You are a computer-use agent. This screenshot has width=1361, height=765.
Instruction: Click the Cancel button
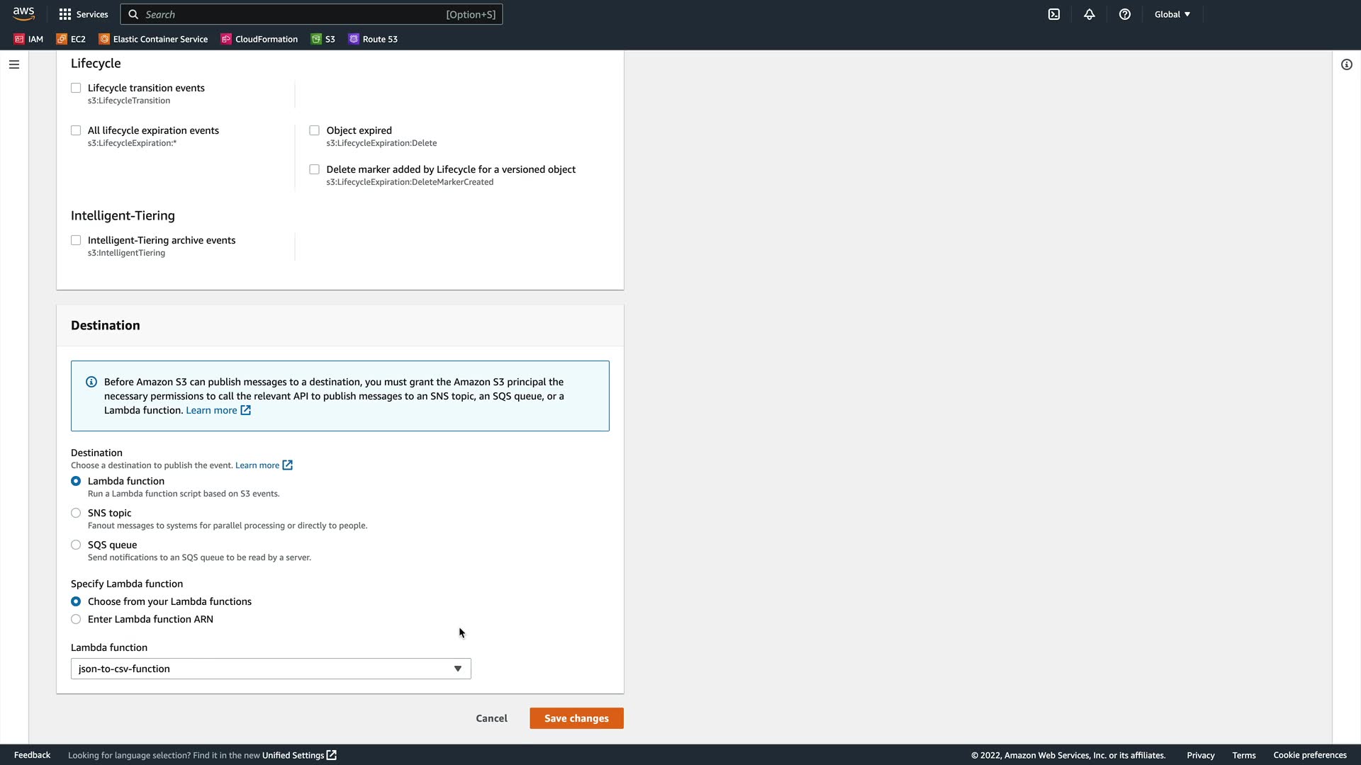point(491,718)
